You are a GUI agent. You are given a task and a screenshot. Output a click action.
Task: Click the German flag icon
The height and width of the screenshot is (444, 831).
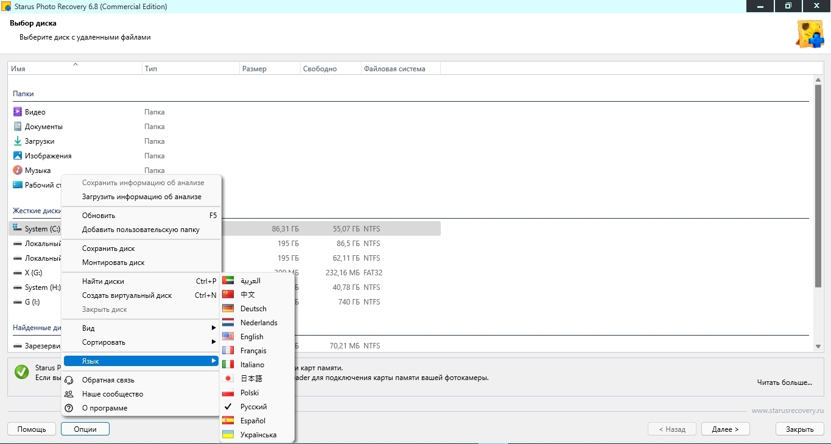point(228,309)
